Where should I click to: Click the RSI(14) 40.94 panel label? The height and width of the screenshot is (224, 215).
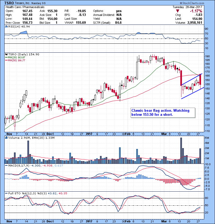pyautogui.click(x=19, y=26)
